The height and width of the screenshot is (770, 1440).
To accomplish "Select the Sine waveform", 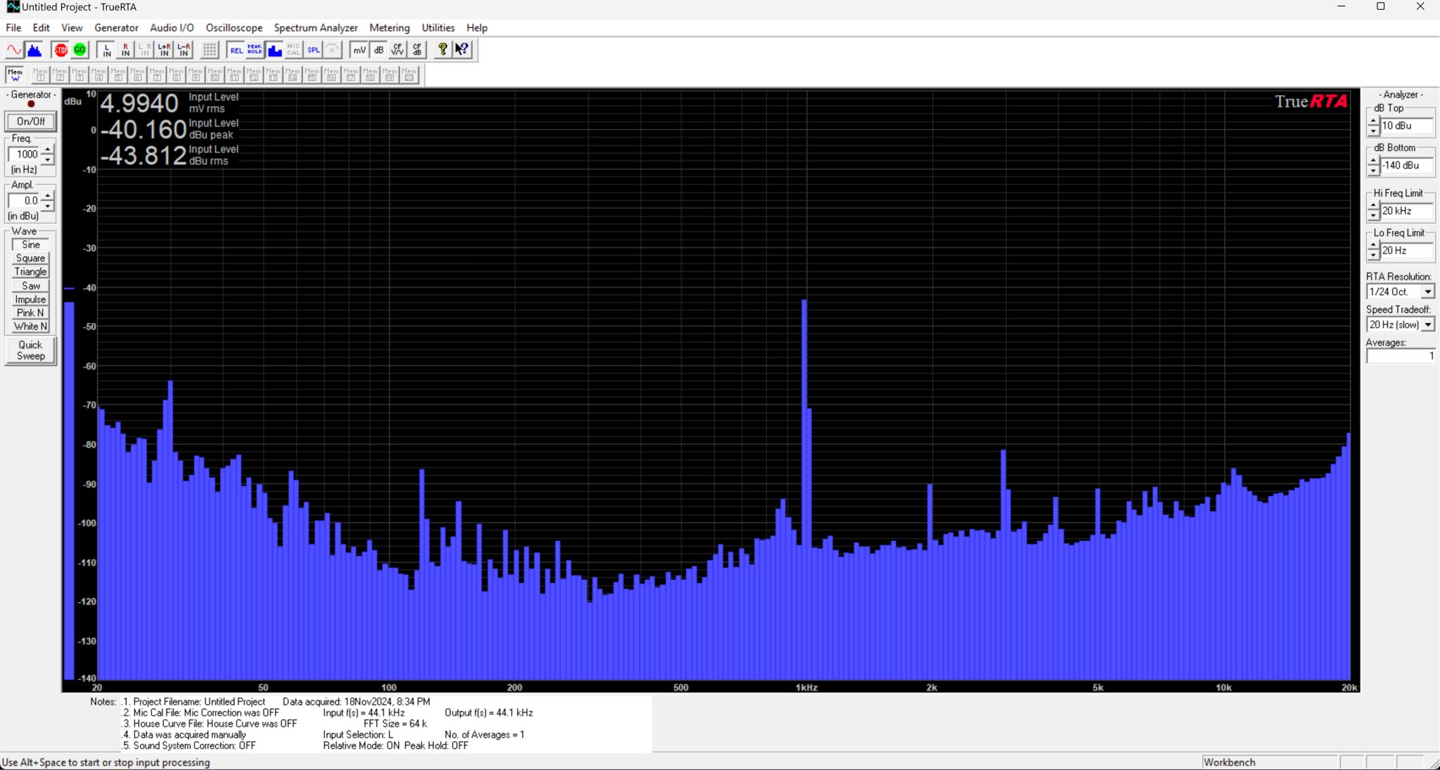I will click(x=30, y=244).
